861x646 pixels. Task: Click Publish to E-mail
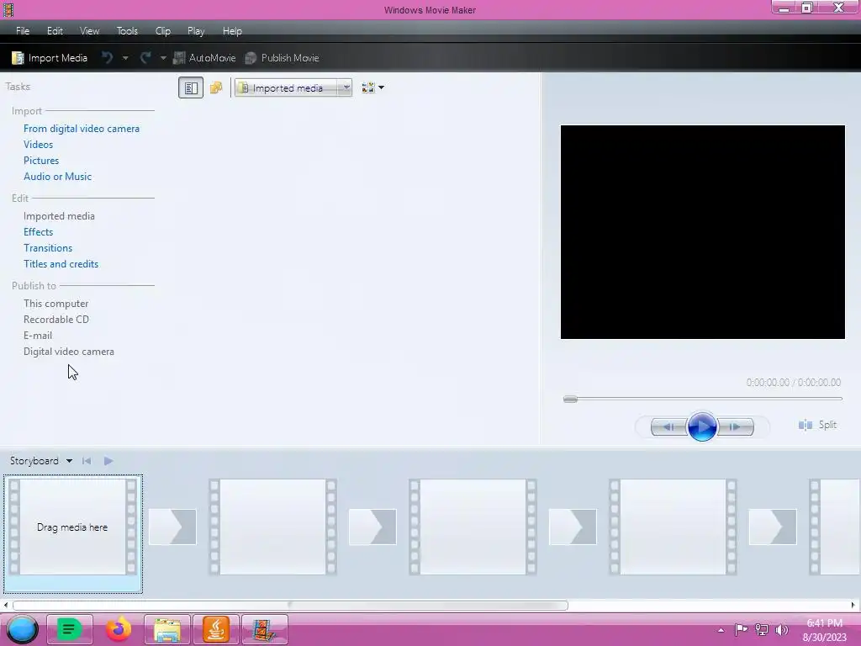[38, 335]
